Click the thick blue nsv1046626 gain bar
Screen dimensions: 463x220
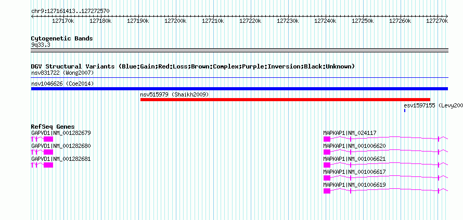pos(239,89)
